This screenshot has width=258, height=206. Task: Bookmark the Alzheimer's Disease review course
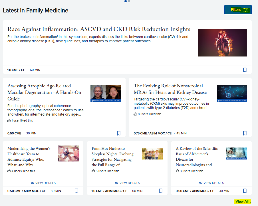245,191
